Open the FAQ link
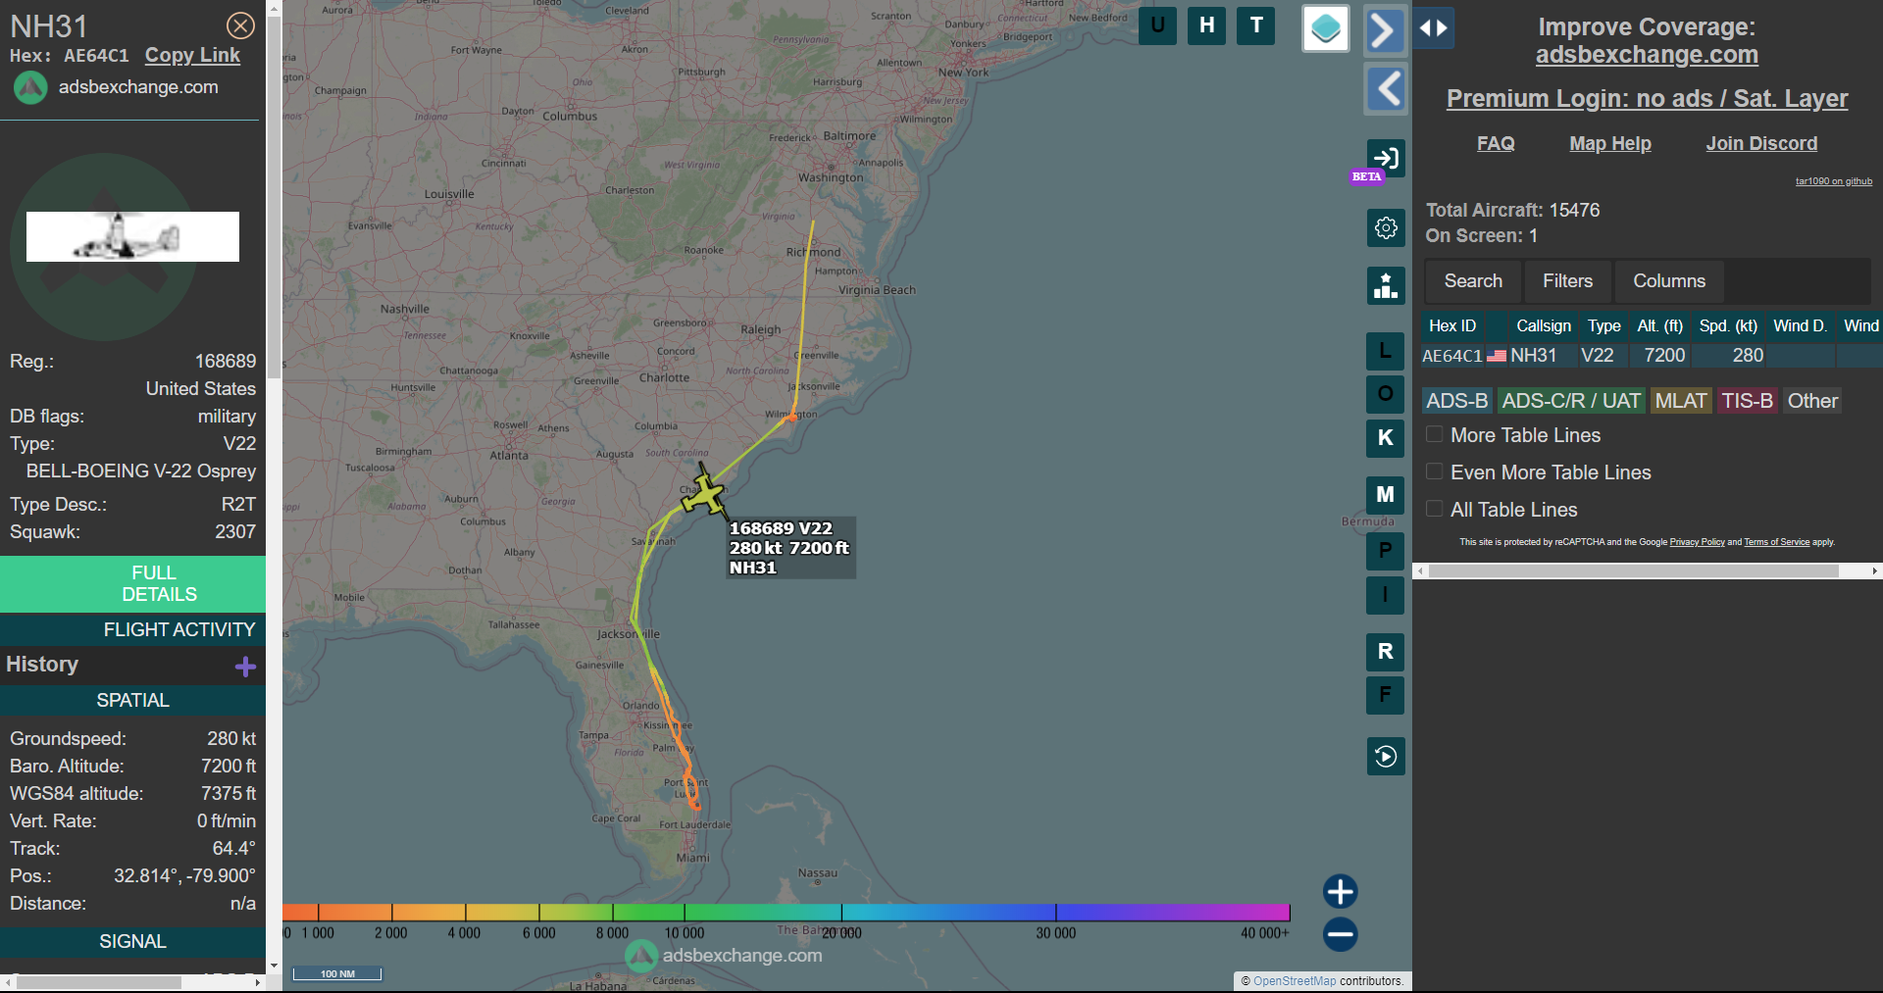 click(1496, 143)
